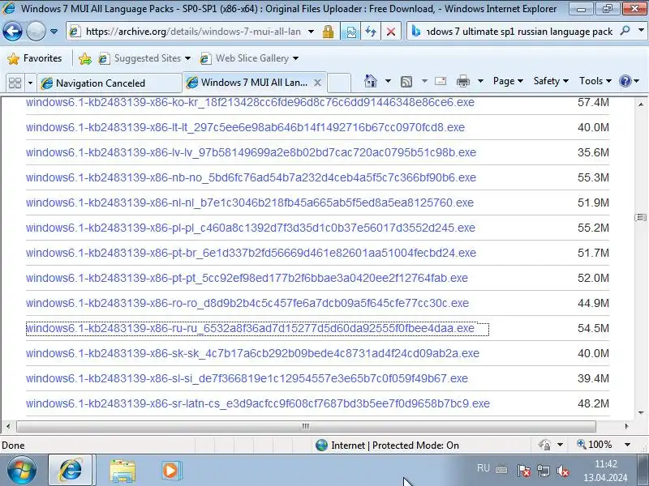The width and height of the screenshot is (649, 486).
Task: Open the Favorites star button
Action: pyautogui.click(x=35, y=58)
